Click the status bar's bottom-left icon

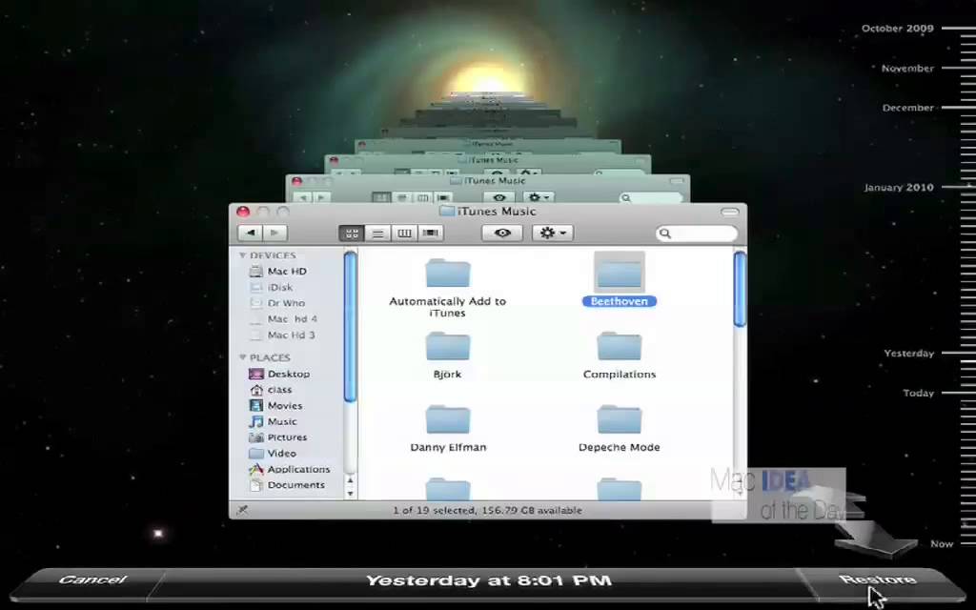[243, 511]
